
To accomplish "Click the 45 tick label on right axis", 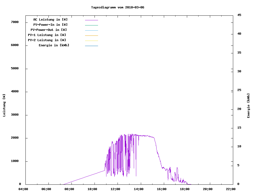I will (x=239, y=15).
